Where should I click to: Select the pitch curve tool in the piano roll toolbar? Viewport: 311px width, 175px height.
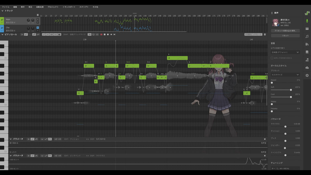tap(38, 35)
